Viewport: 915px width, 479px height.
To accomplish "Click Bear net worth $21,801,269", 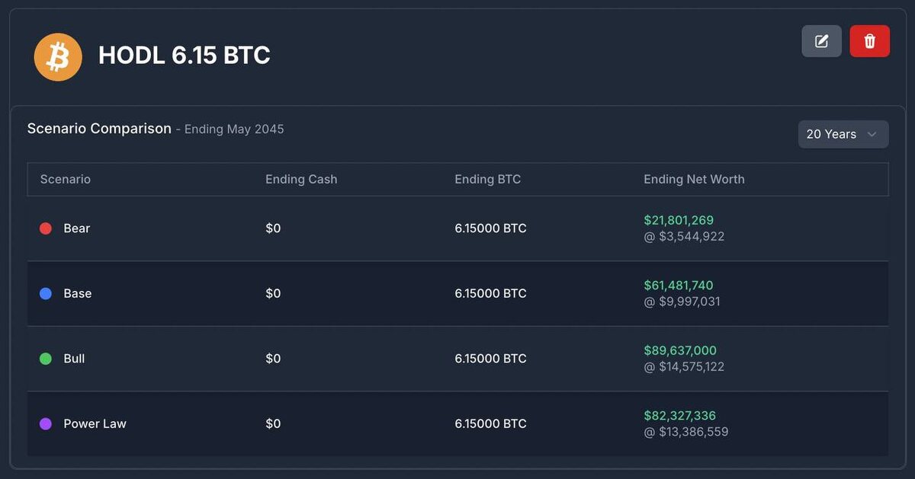I will tap(679, 221).
